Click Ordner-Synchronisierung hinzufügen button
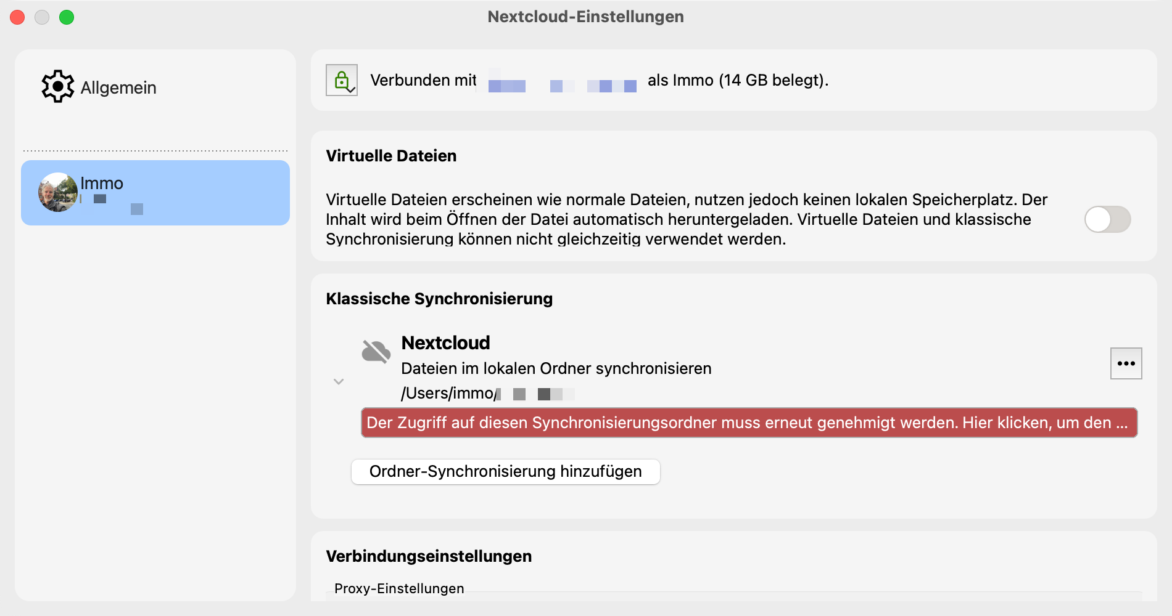Viewport: 1172px width, 616px height. tap(505, 471)
